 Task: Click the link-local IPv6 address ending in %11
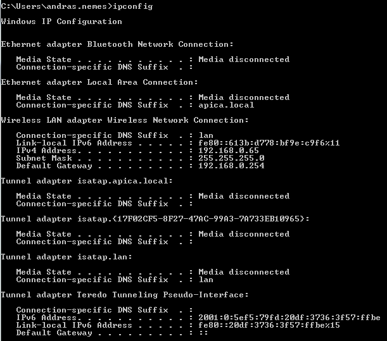[269, 143]
